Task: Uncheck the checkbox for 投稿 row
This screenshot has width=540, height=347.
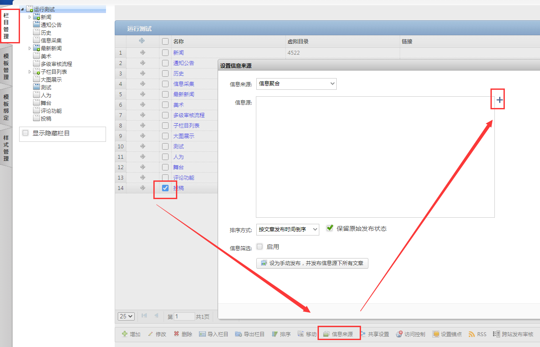Action: (165, 188)
